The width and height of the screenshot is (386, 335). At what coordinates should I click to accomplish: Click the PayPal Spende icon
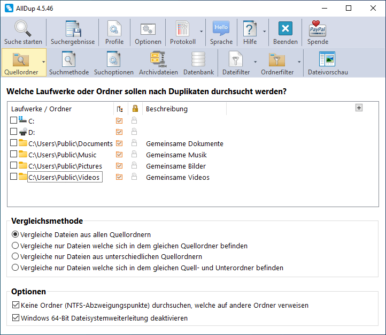[318, 29]
